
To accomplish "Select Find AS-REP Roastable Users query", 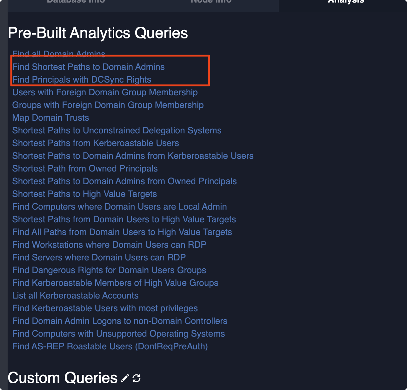I will click(110, 346).
